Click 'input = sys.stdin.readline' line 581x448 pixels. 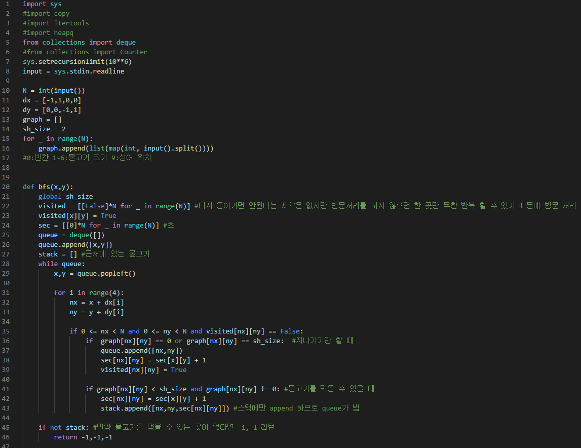tap(73, 71)
